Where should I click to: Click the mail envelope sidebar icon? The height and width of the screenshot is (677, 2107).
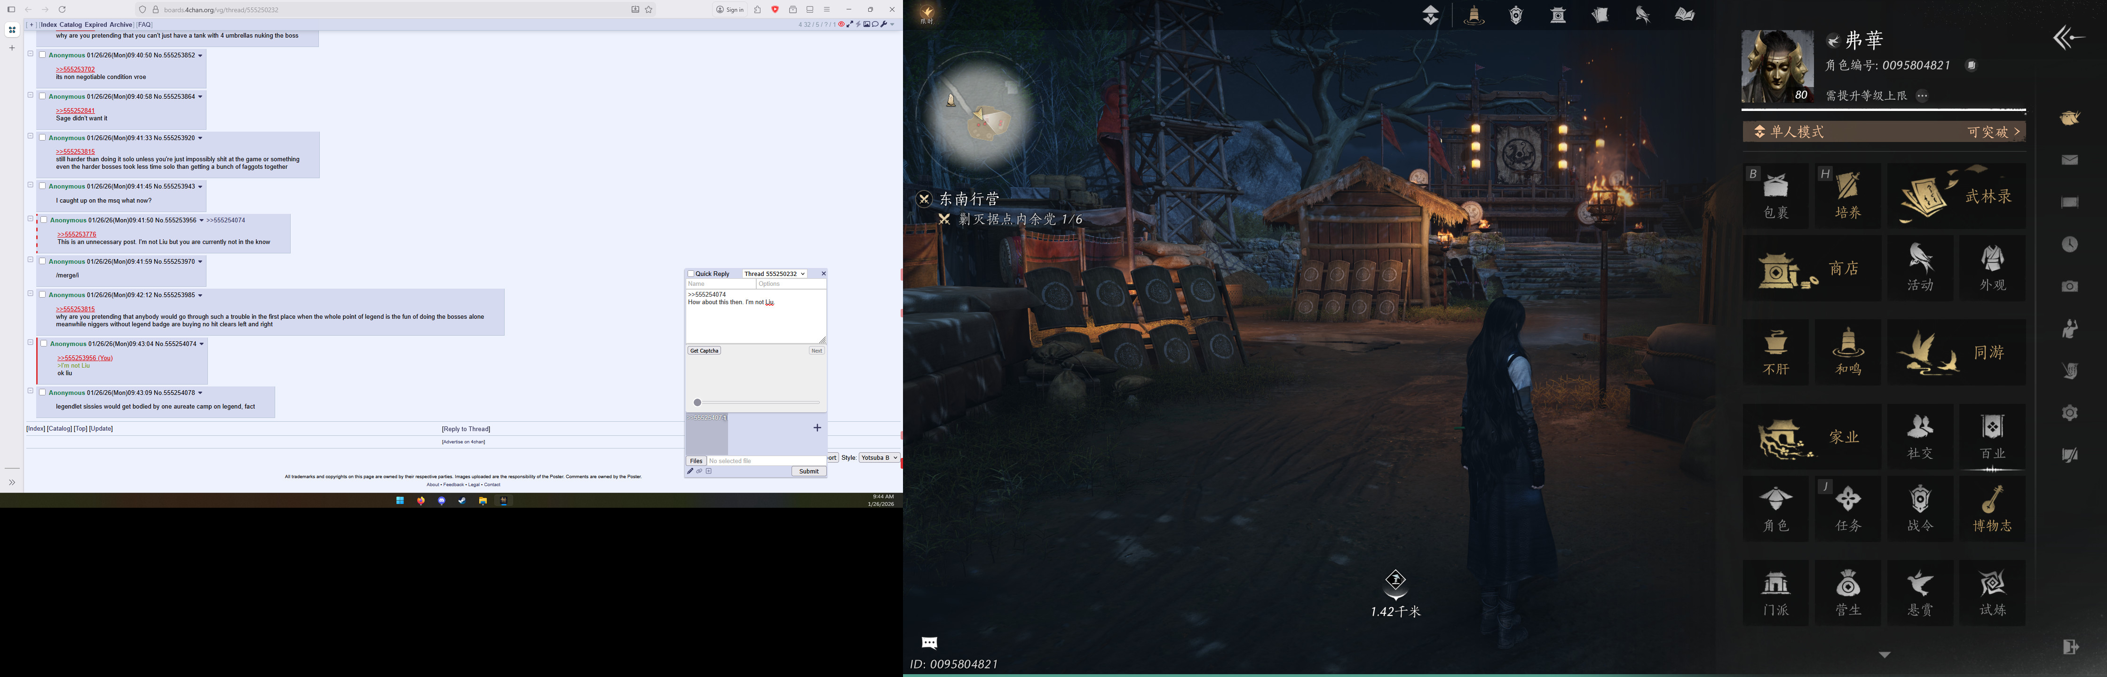(2069, 159)
